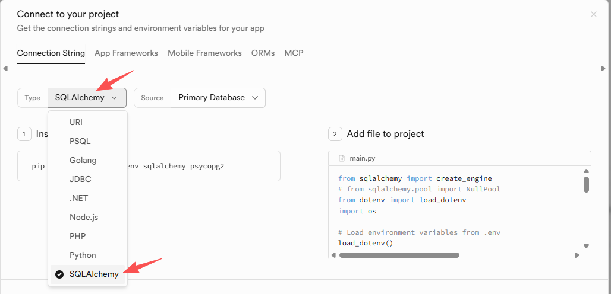
Task: Go to the ORMs tab
Action: (263, 53)
